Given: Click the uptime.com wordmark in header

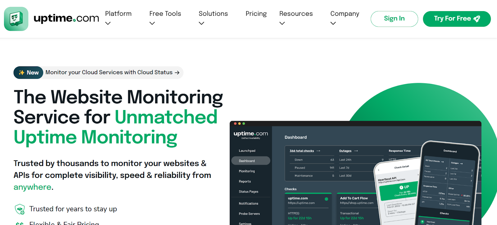Looking at the screenshot, I should [x=66, y=18].
